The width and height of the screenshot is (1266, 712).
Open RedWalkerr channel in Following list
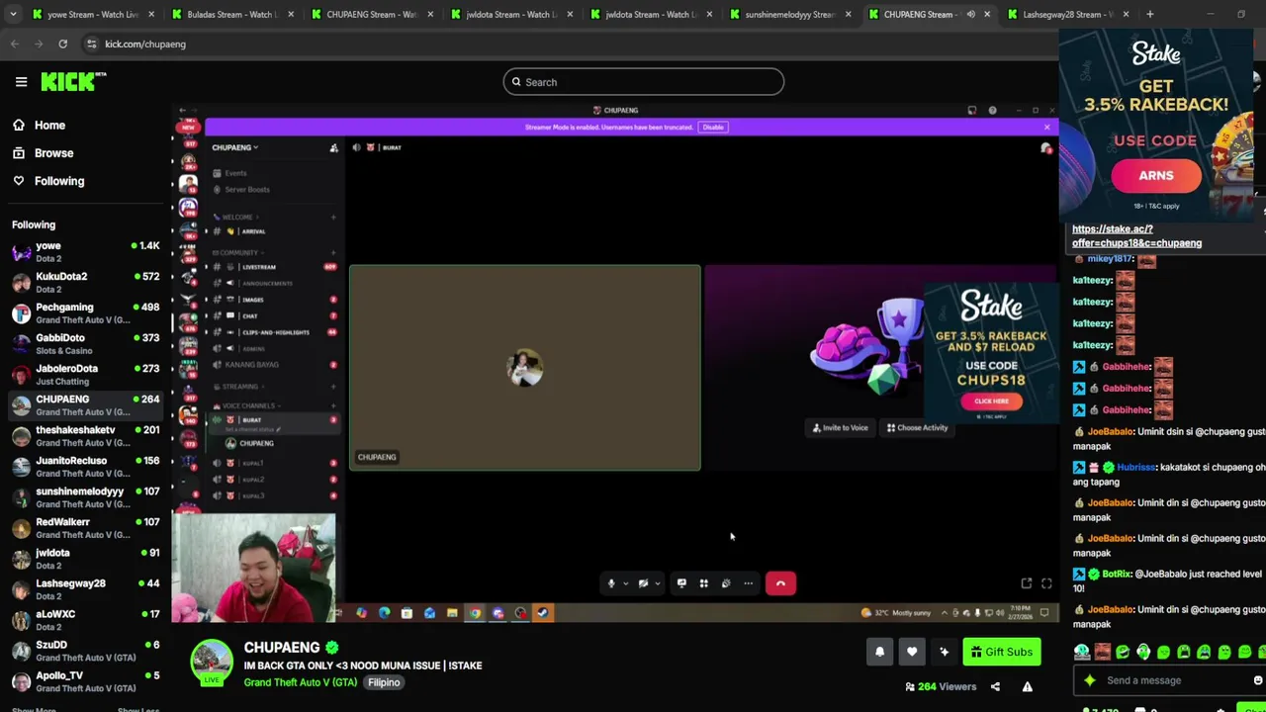point(84,528)
